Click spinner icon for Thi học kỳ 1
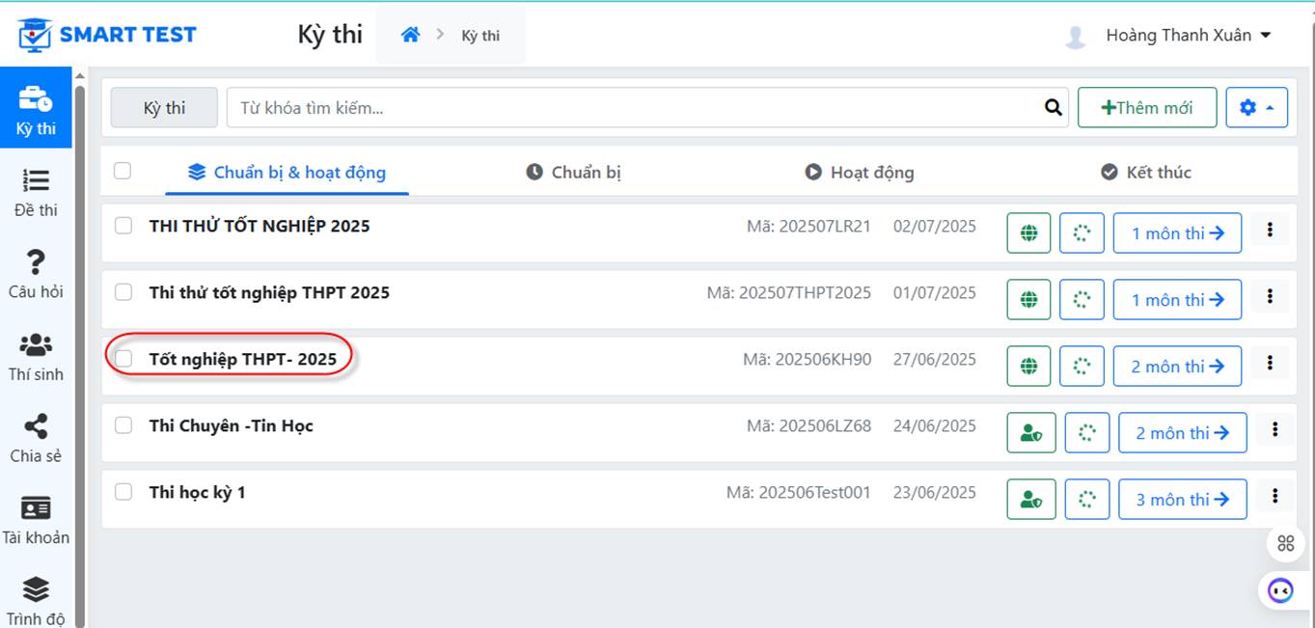This screenshot has width=1315, height=628. pyautogui.click(x=1087, y=500)
